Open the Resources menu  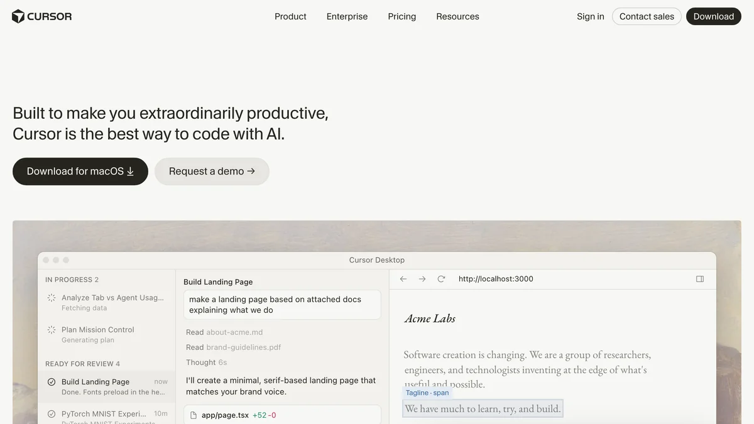tap(457, 16)
